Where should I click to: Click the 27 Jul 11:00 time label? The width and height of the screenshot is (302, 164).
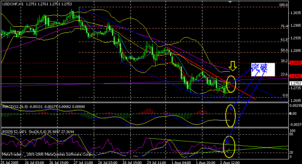[x=84, y=162]
